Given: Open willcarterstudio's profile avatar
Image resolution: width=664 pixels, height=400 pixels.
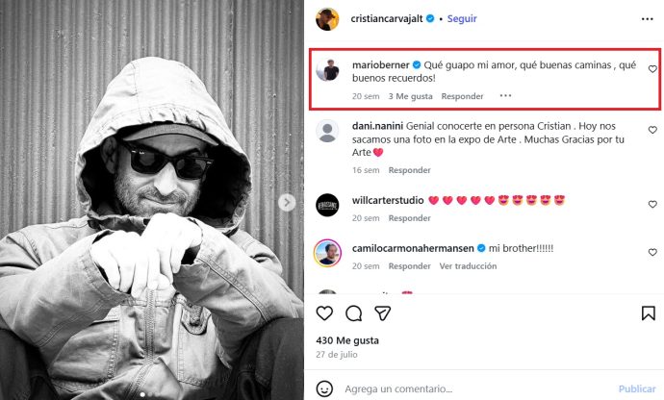Looking at the screenshot, I should coord(327,204).
